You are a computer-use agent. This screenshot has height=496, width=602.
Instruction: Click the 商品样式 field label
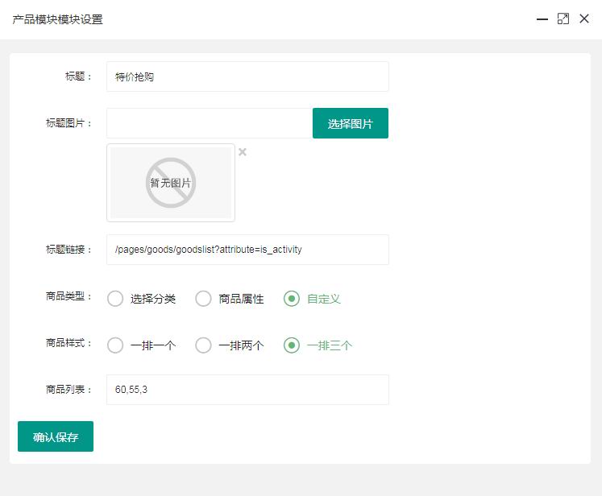[x=69, y=343]
